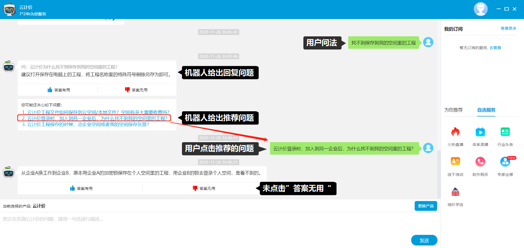Screen dimensions: 524x248
Task: Open 组价学迹 service icon
Action: [x=455, y=192]
